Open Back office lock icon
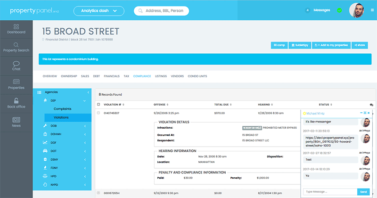The width and height of the screenshot is (377, 198). tap(16, 103)
